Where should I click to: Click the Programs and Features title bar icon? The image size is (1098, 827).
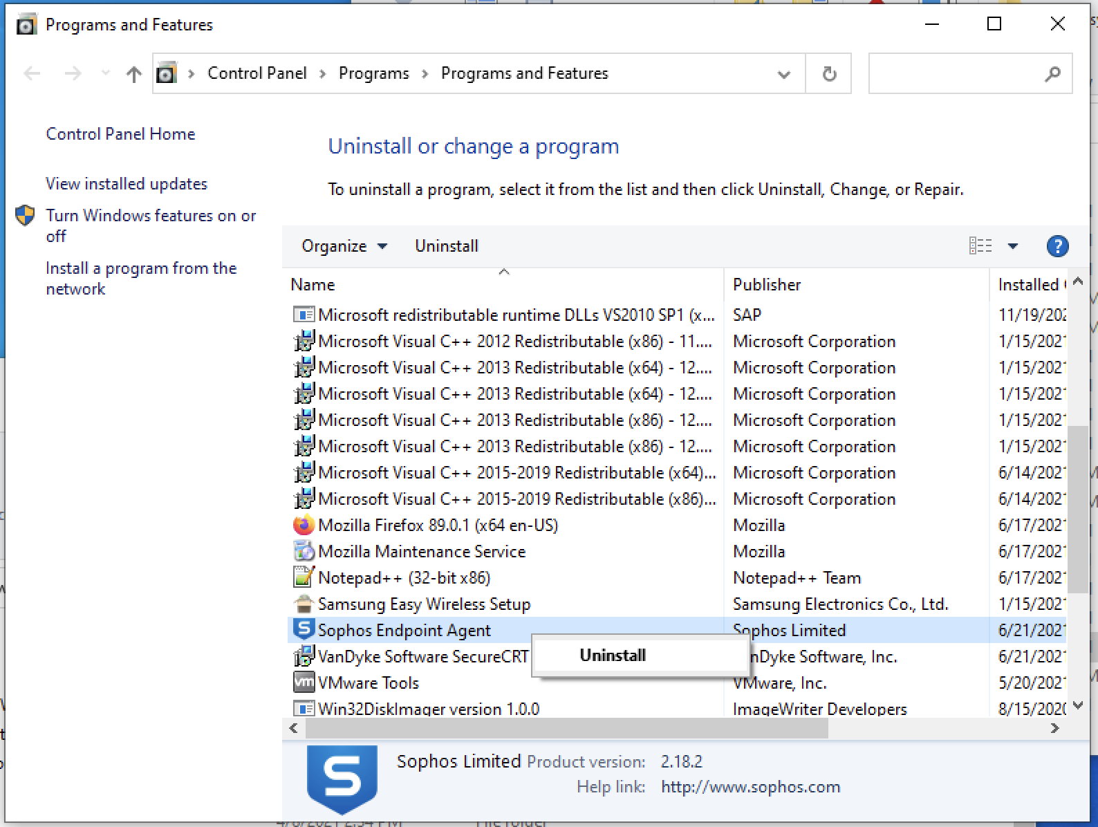[26, 25]
